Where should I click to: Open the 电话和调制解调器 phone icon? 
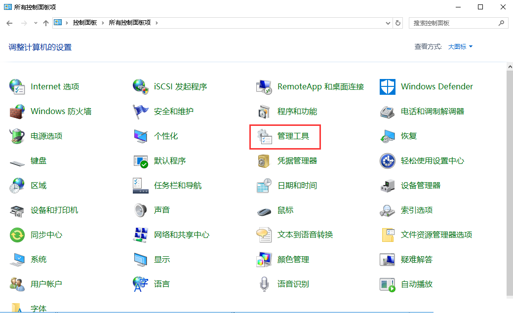coord(388,112)
